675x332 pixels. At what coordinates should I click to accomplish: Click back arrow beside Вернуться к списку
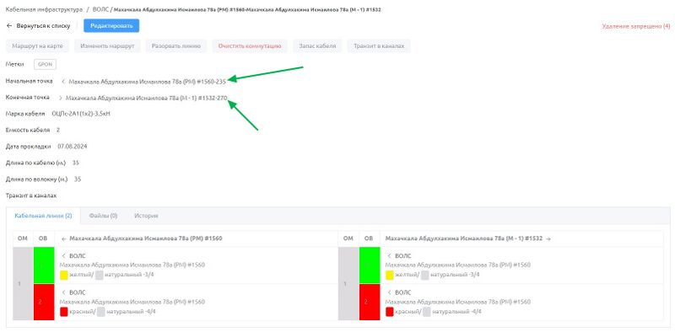[x=9, y=26]
